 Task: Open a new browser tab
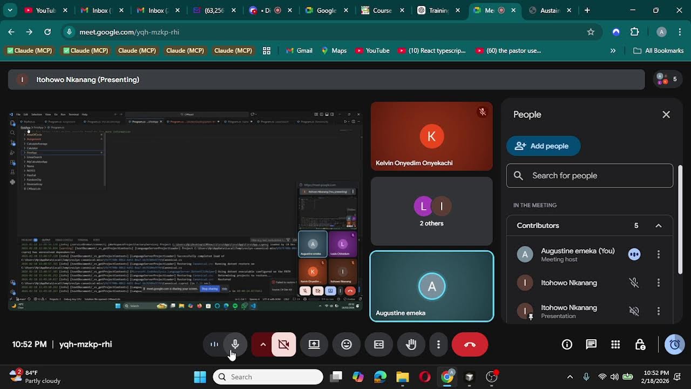[x=587, y=10]
